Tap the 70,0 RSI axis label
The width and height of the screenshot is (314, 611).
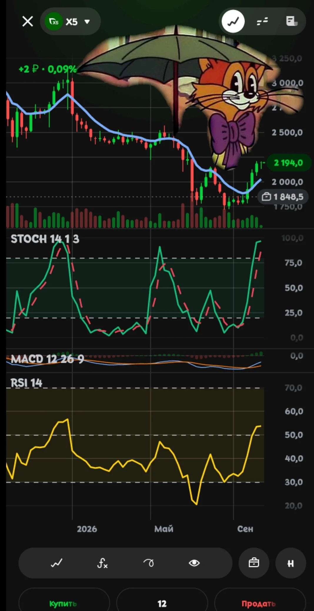pyautogui.click(x=293, y=388)
